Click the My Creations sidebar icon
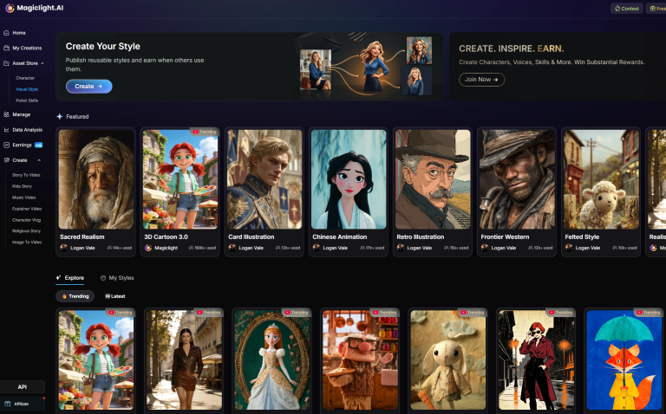The image size is (666, 414). [x=6, y=48]
